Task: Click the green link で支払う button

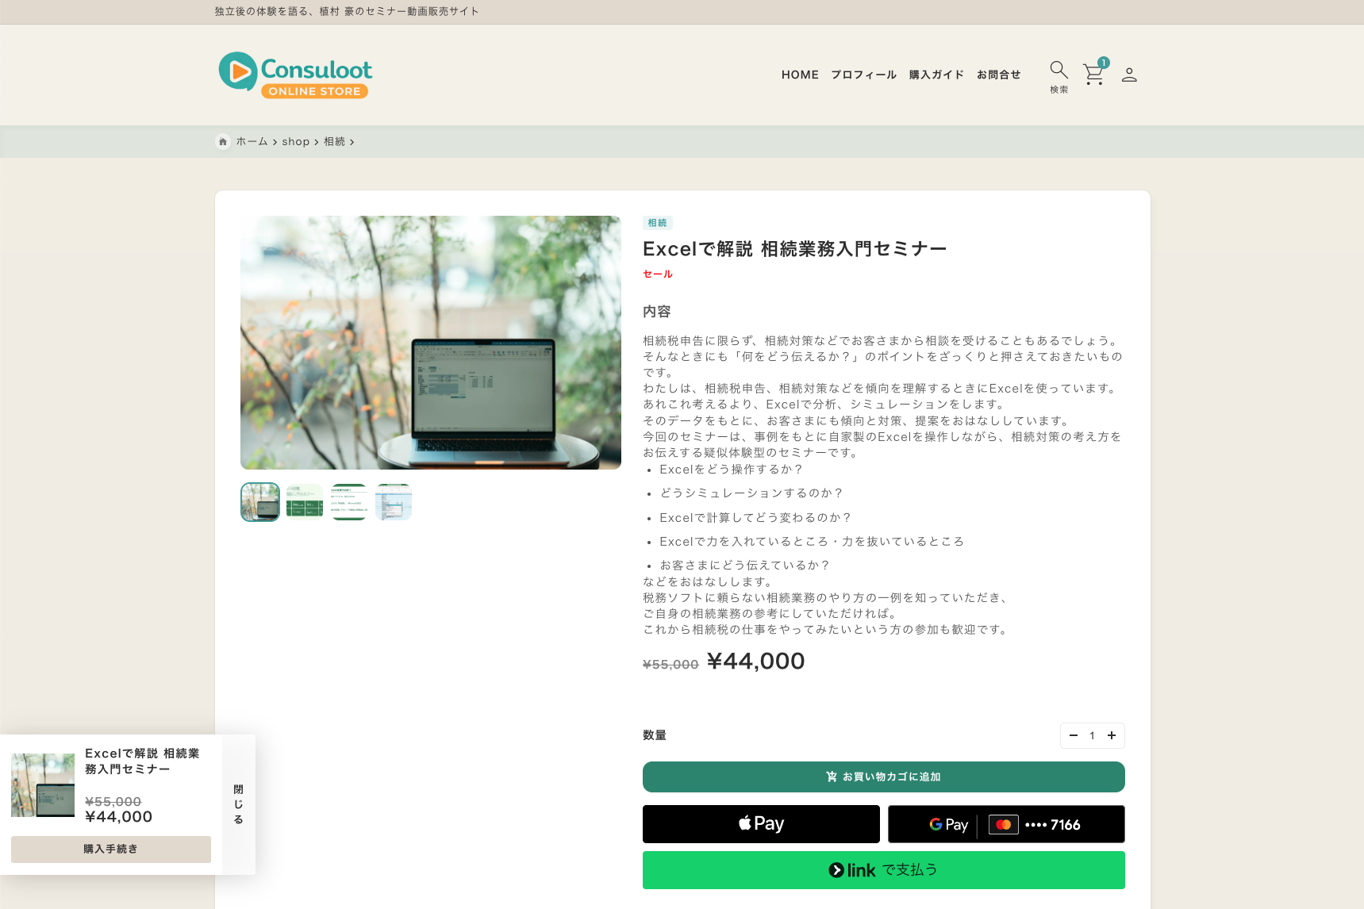Action: tap(883, 870)
